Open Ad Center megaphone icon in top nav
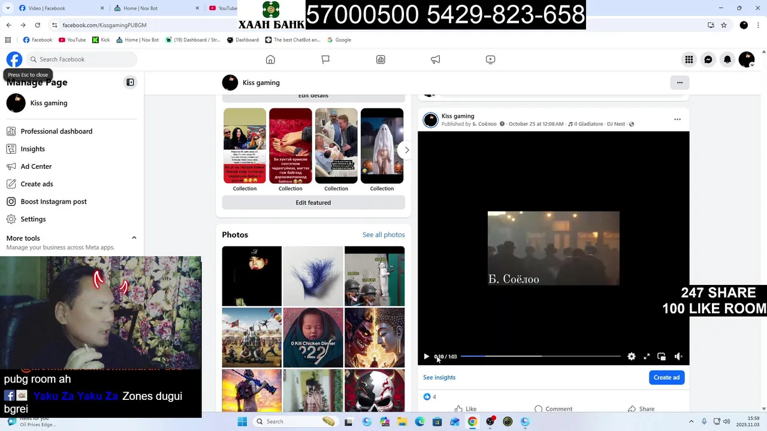The image size is (767, 431). click(436, 59)
